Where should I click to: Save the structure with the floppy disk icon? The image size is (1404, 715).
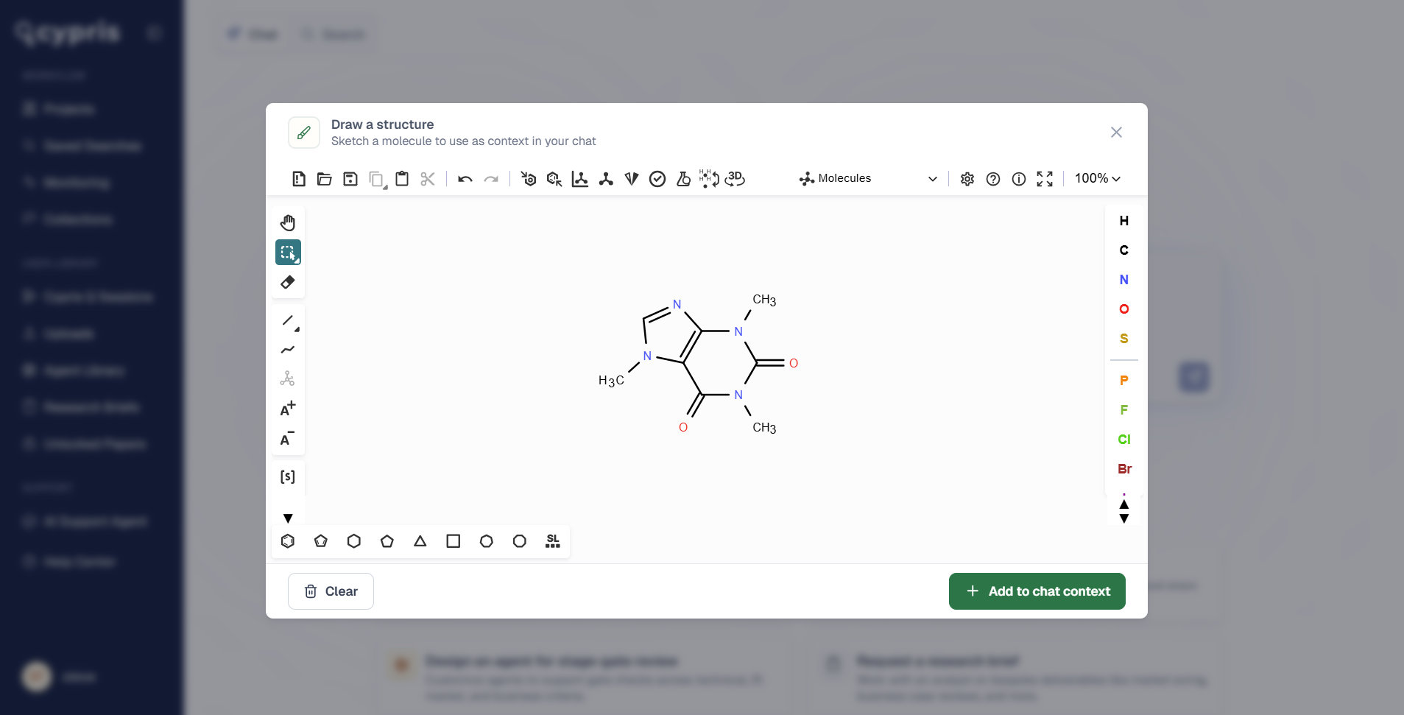350,179
